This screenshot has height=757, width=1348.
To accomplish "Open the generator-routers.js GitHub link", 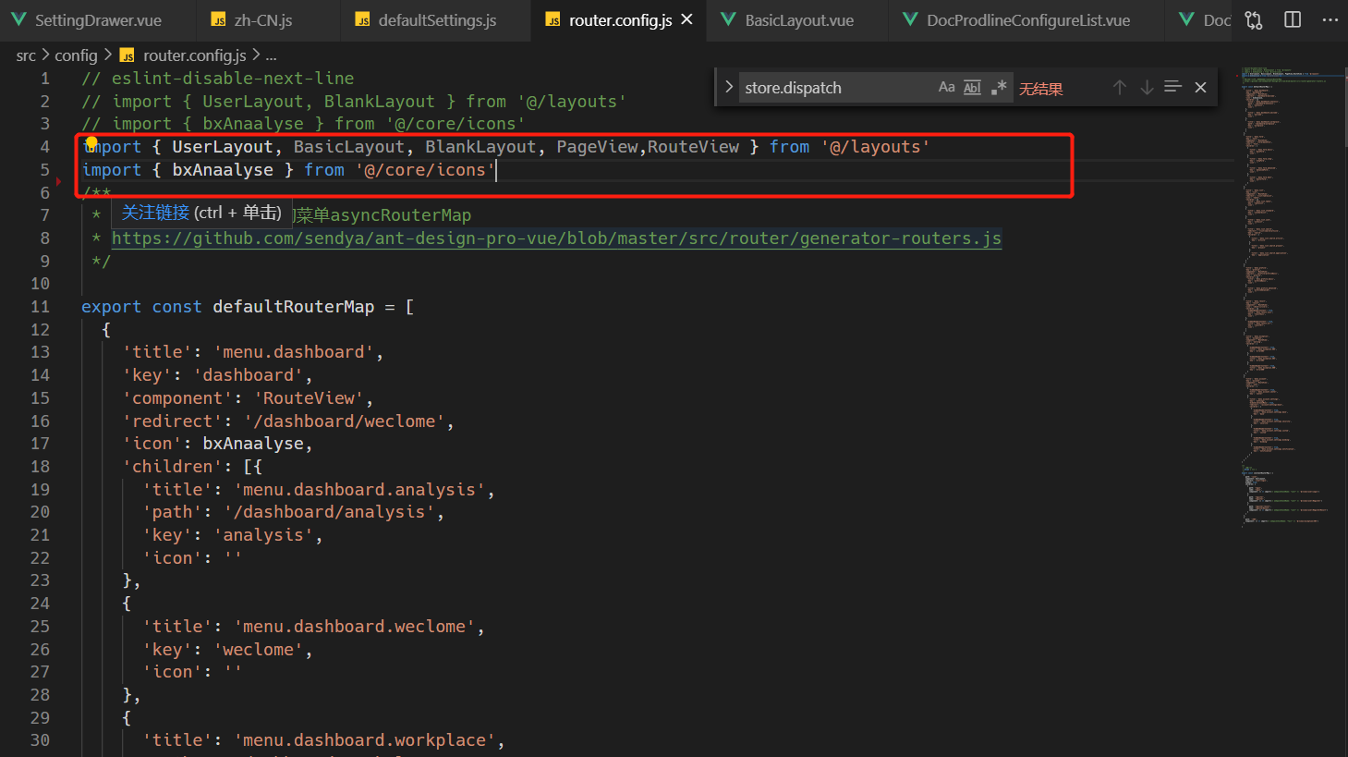I will click(x=554, y=238).
